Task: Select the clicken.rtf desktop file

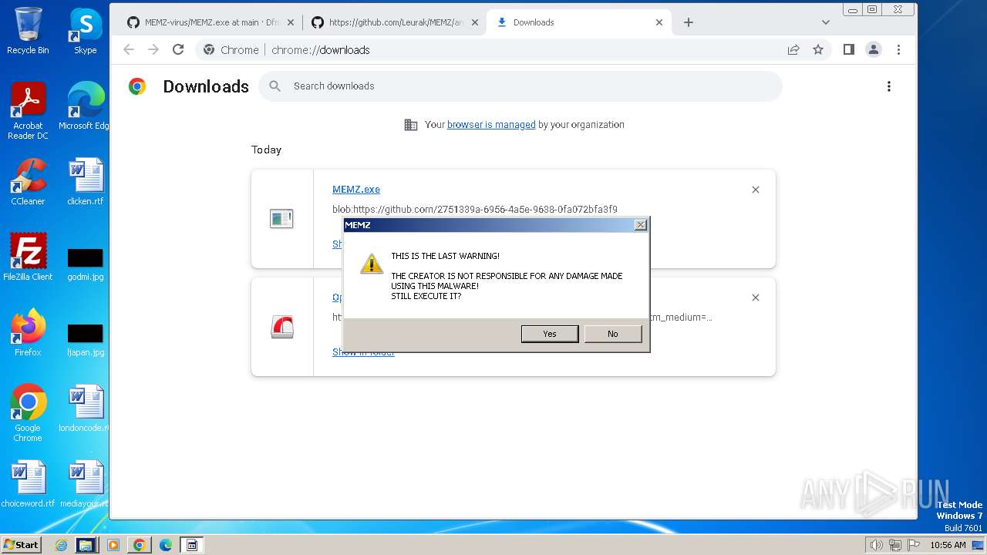Action: tap(85, 182)
